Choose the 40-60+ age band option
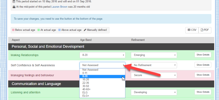 pos(102,89)
